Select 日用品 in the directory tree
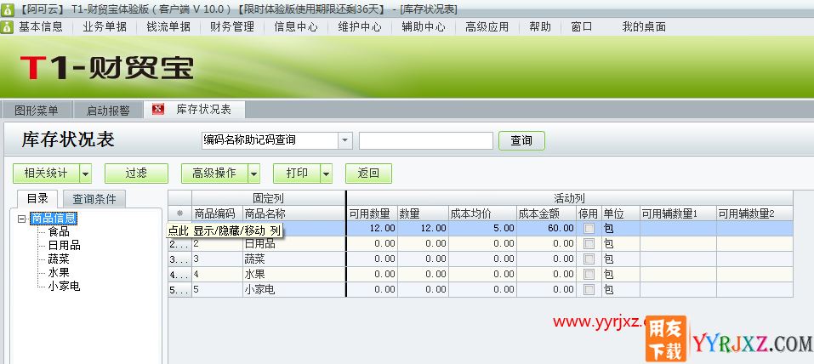Viewport: 814px width, 364px height. click(x=65, y=245)
